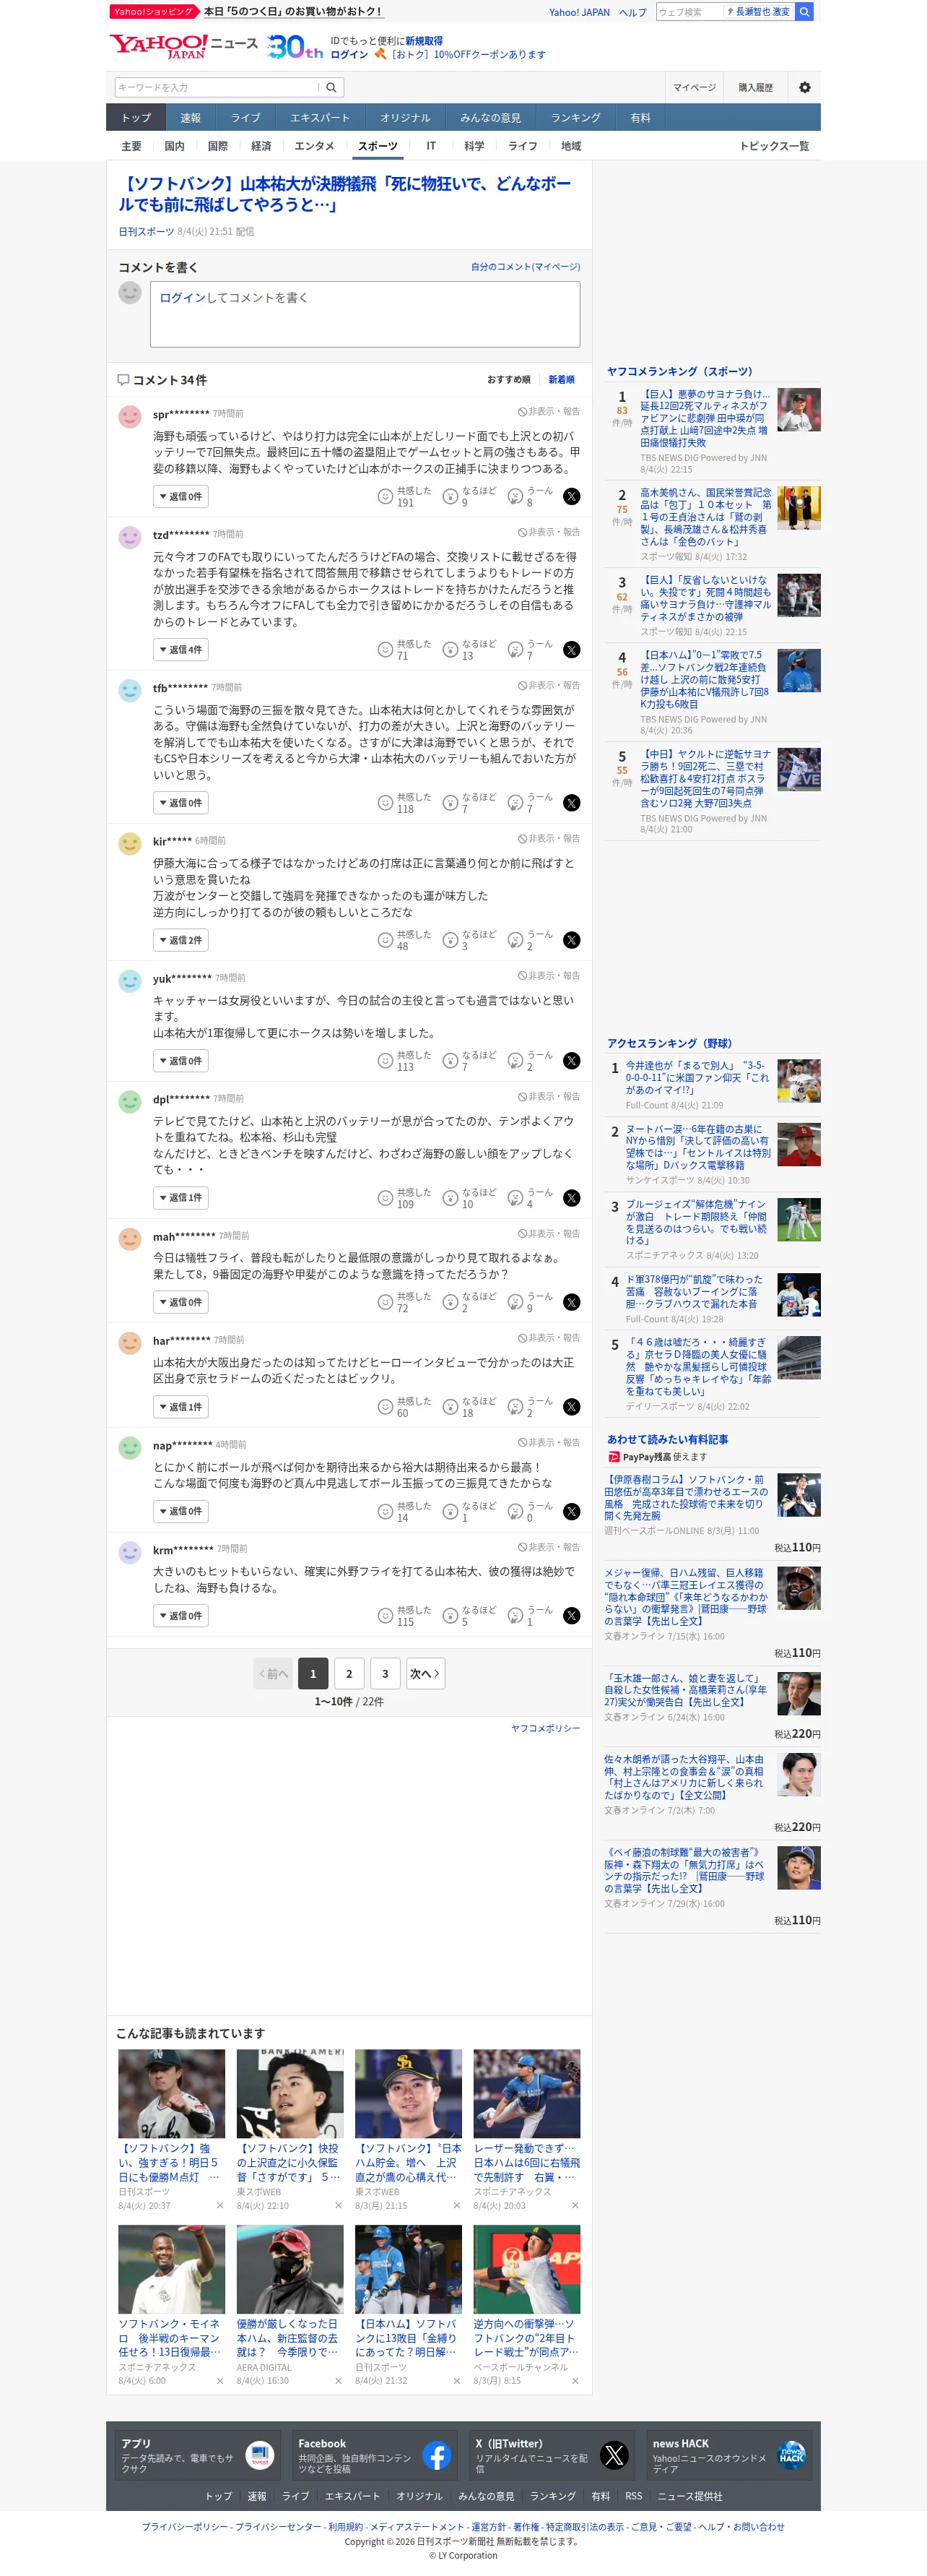927x2576 pixels.
Task: Click the blue web search magnifier button
Action: [804, 12]
